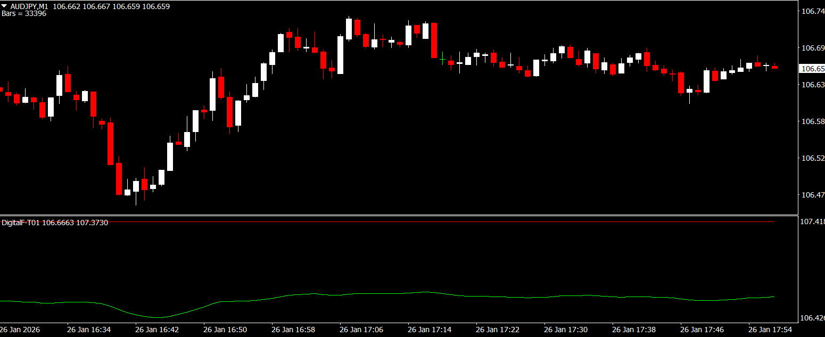
Task: Click the 106.426 indicator scale value
Action: click(x=812, y=318)
